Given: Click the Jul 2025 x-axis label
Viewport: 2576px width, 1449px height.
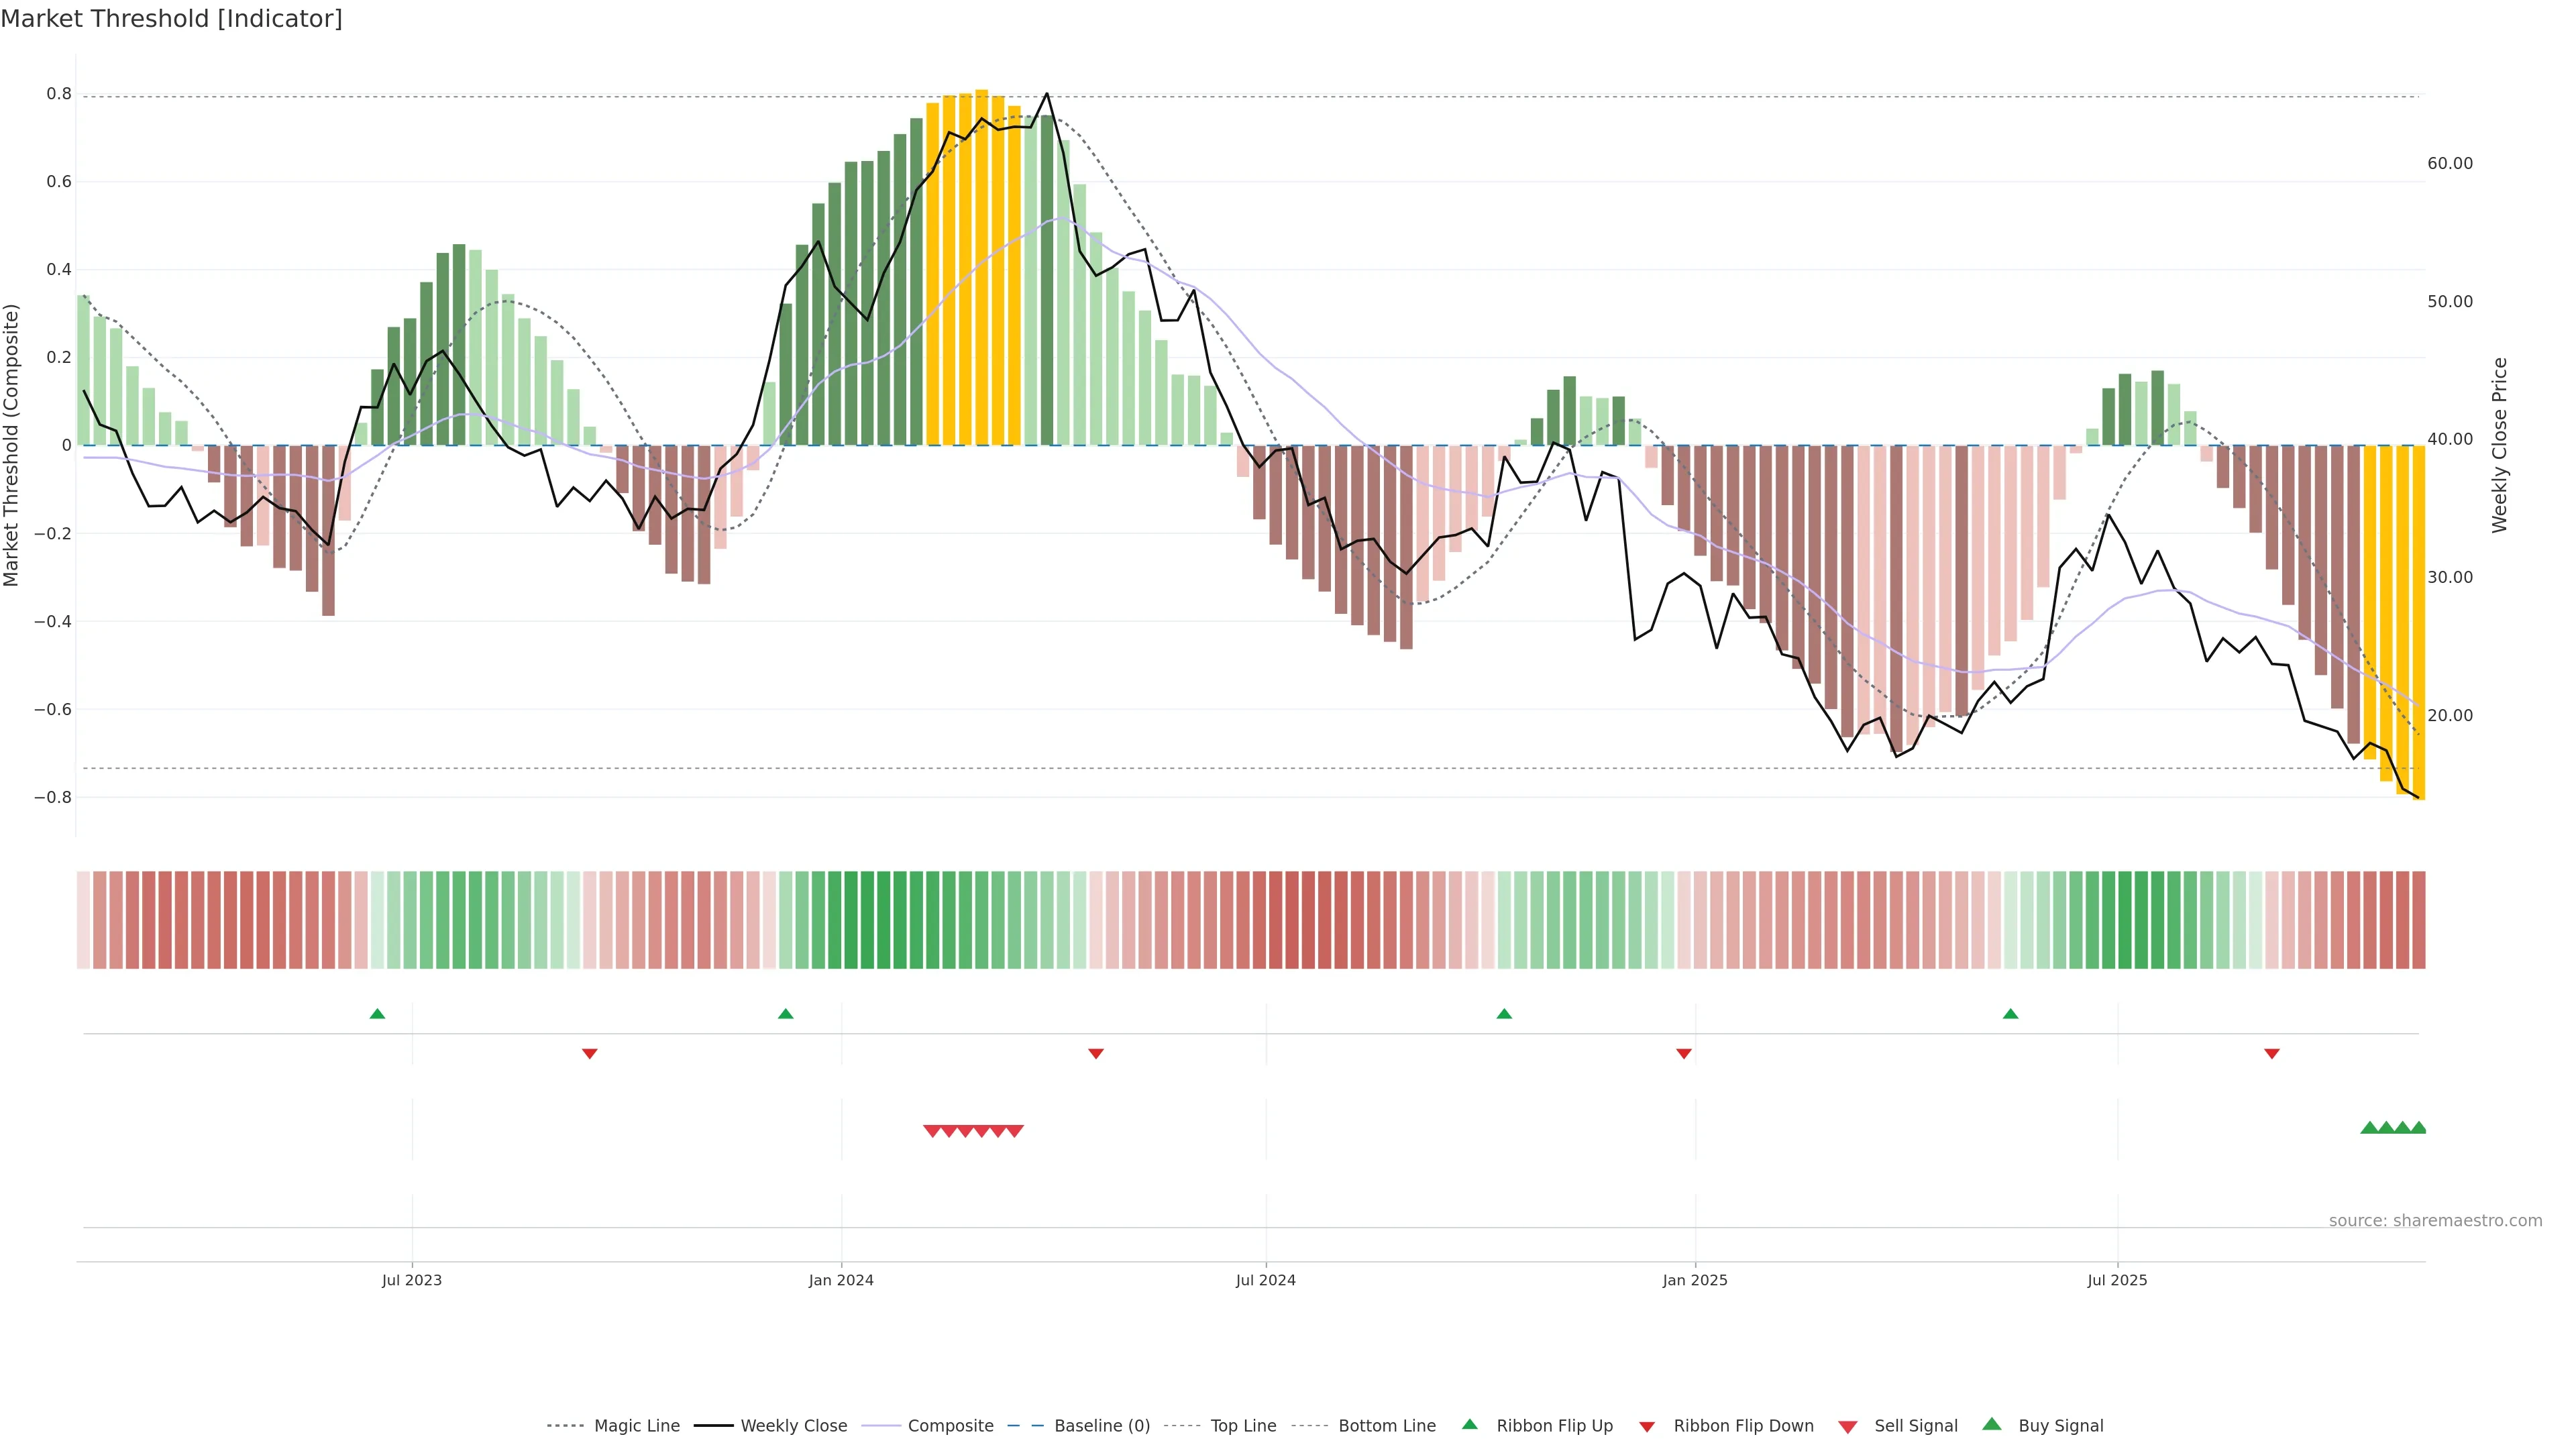Looking at the screenshot, I should (x=2117, y=1280).
